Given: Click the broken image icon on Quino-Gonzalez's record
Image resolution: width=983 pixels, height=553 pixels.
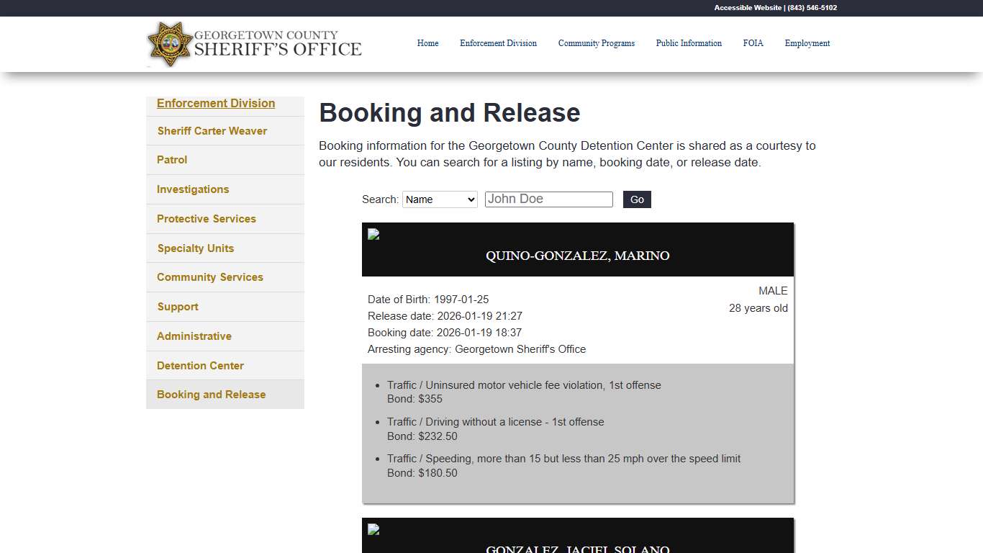Looking at the screenshot, I should 373,234.
